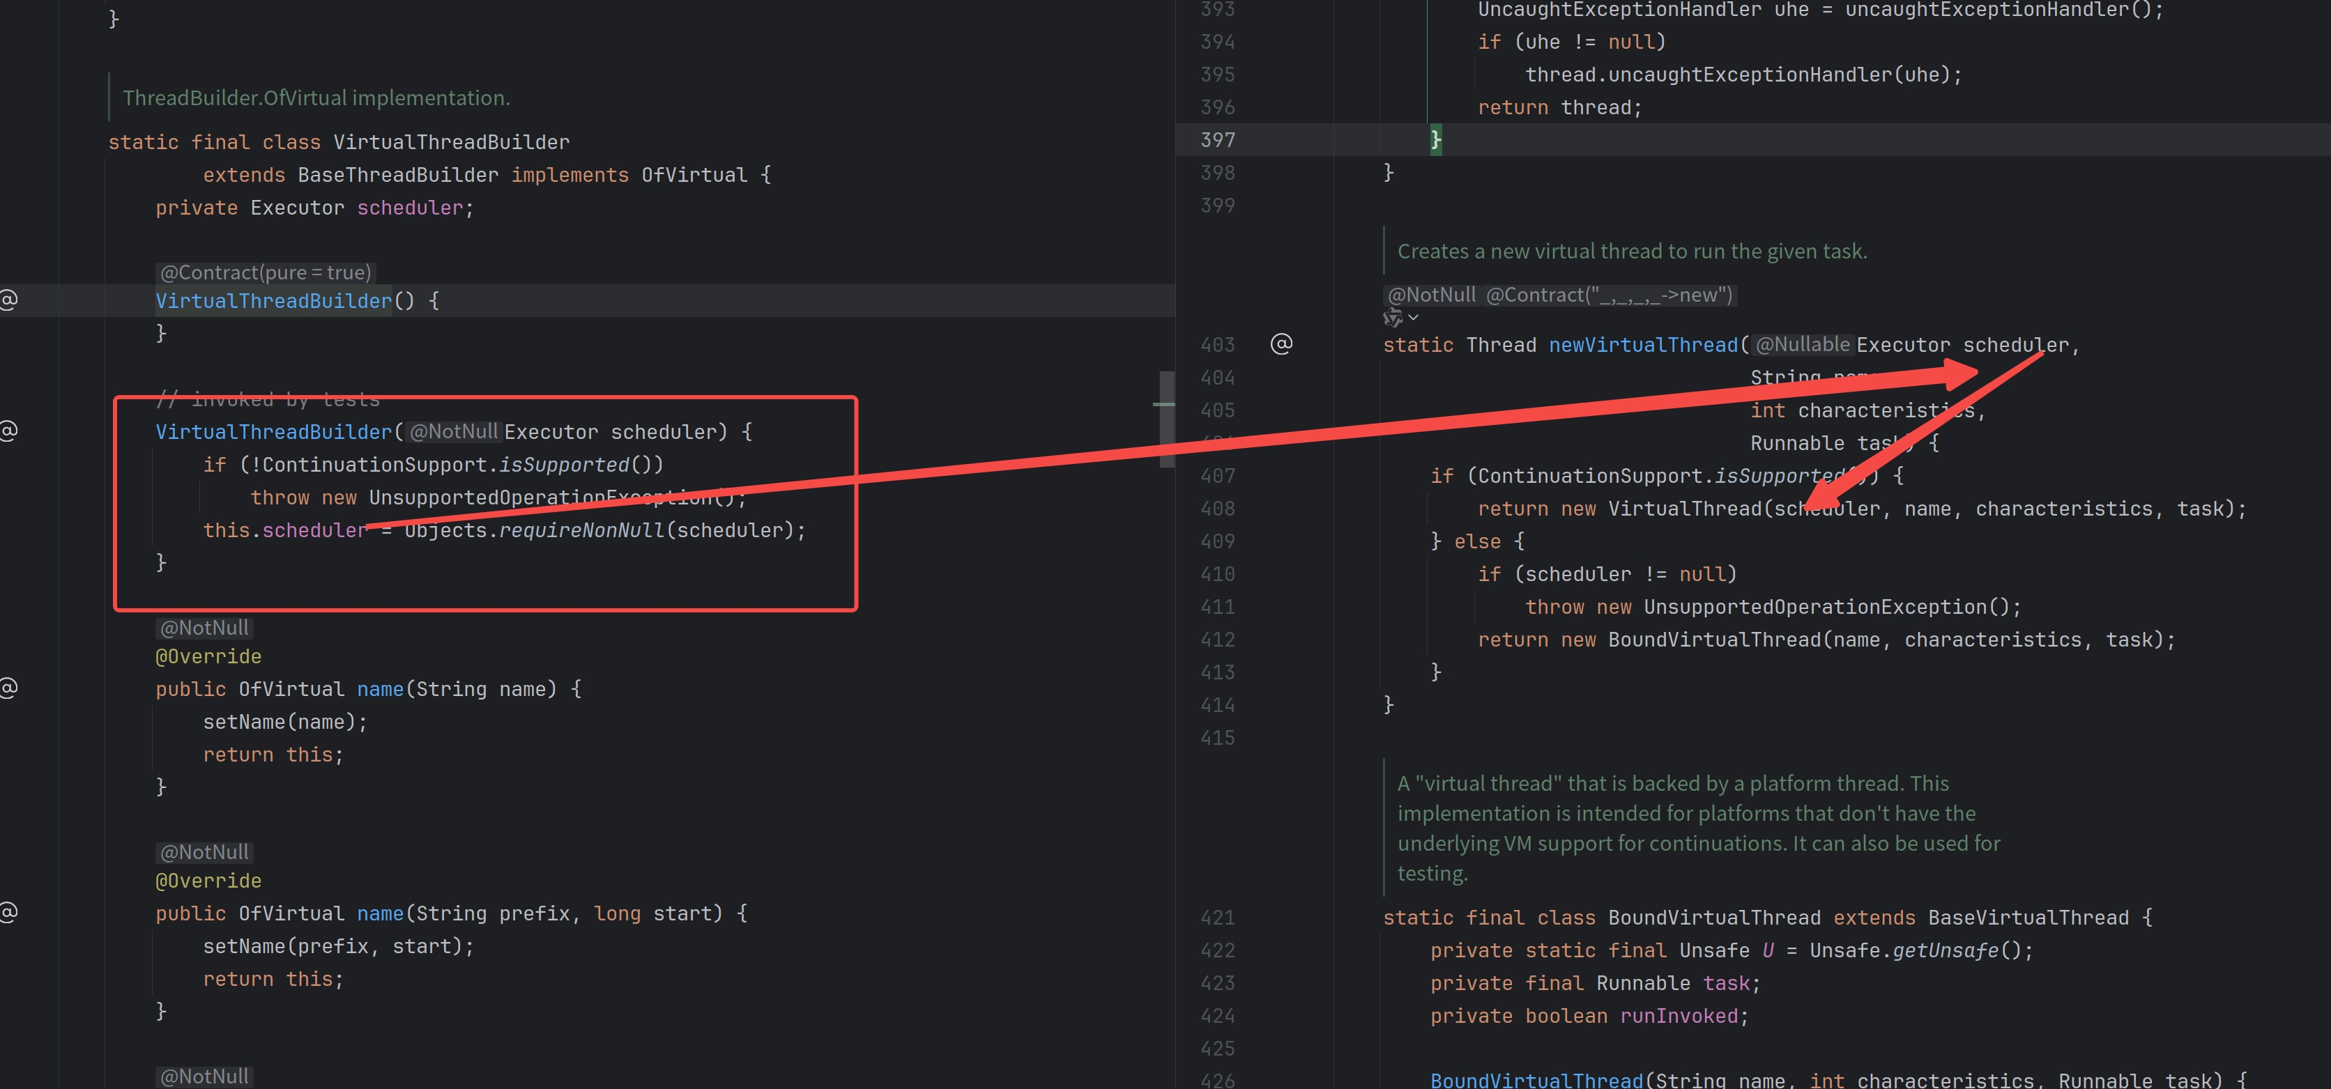
Task: Click the gutter @ icon beside VirtualThreadBuilder() constructor
Action: [8, 300]
